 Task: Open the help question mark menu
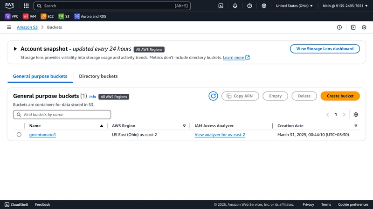[249, 6]
